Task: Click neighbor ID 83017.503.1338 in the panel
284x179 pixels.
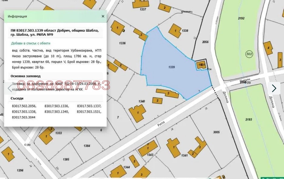Action: (x=24, y=112)
